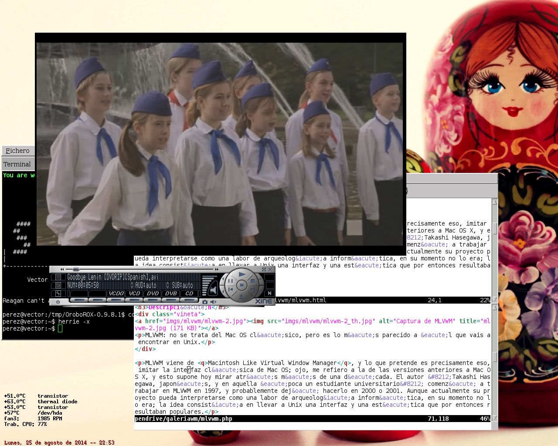Change the SUB subtitle channel spinner
This screenshot has width=558, height=446.
click(x=168, y=285)
